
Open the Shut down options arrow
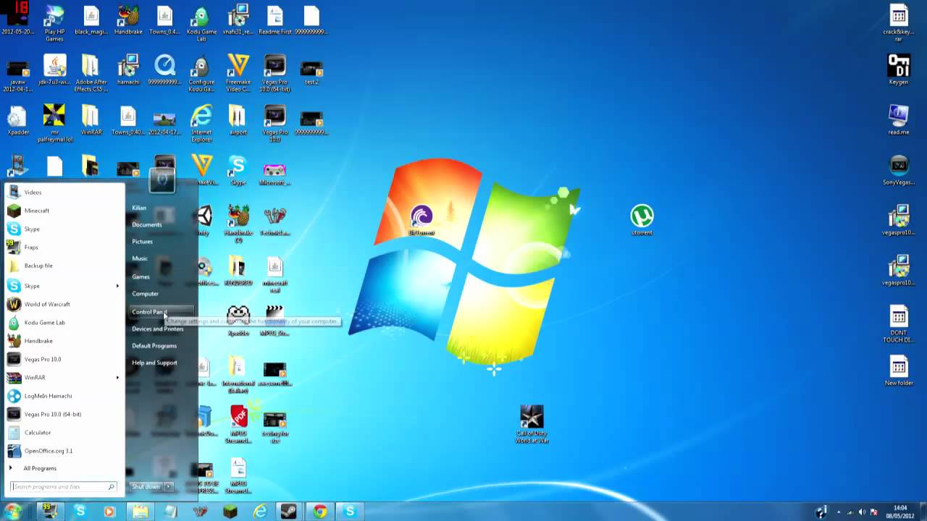169,486
